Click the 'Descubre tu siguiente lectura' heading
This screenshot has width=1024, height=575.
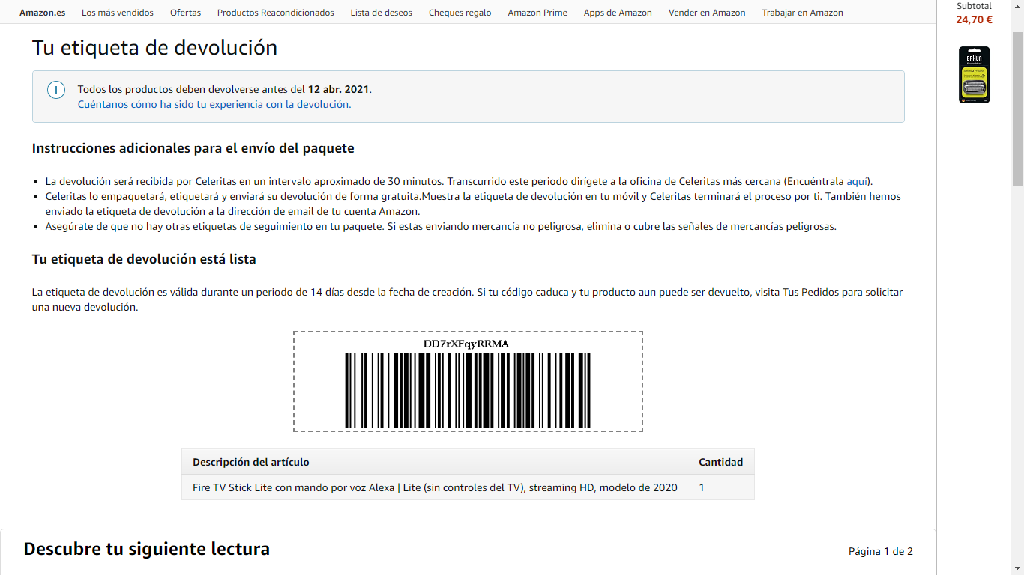[x=147, y=549]
